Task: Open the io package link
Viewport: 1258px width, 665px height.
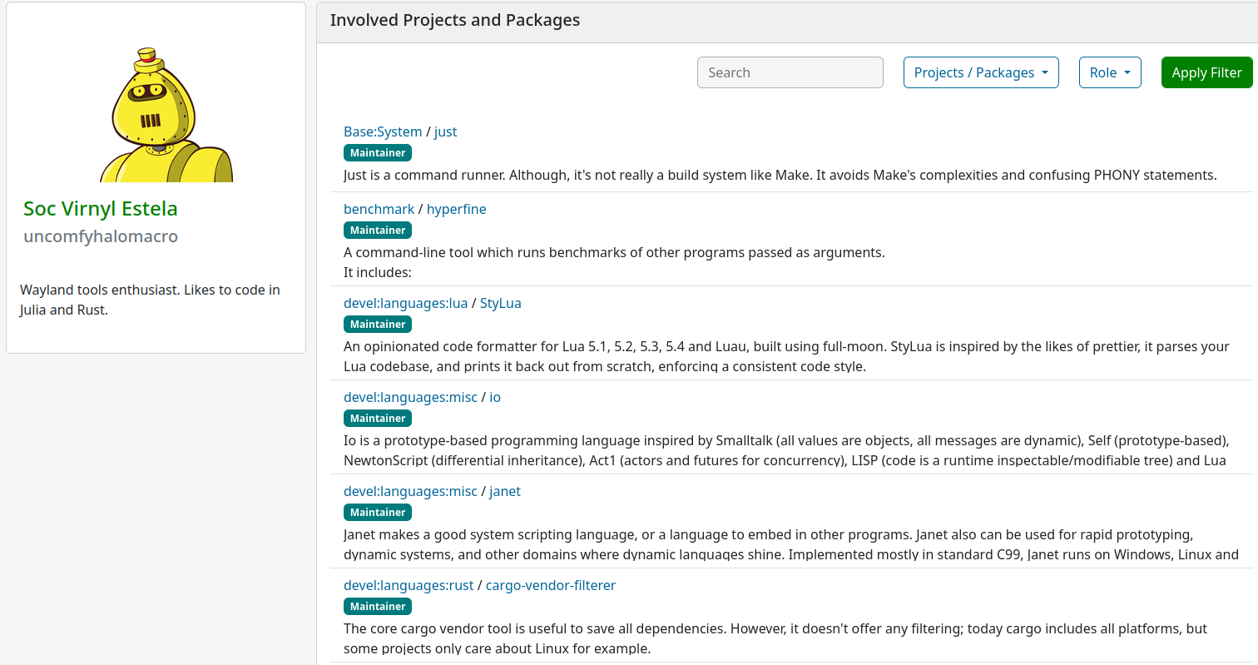Action: click(495, 397)
